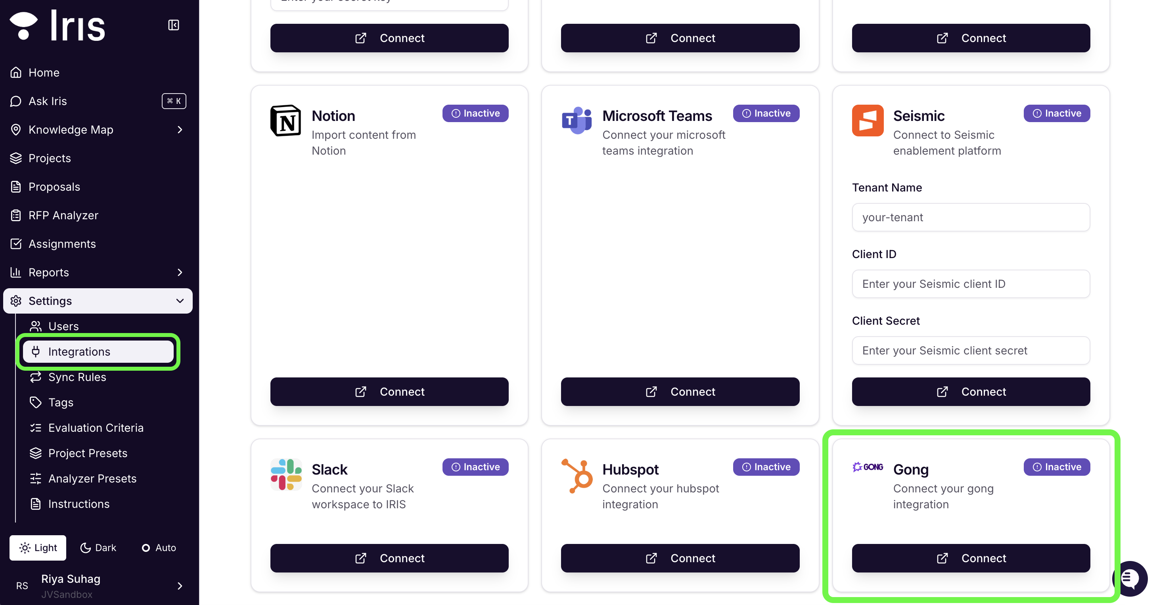1157x605 pixels.
Task: Click the Microsoft Teams logo
Action: click(x=577, y=121)
